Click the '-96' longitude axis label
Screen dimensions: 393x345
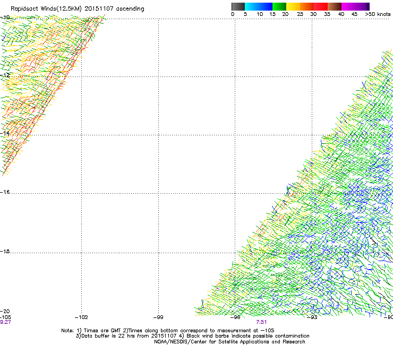235,317
